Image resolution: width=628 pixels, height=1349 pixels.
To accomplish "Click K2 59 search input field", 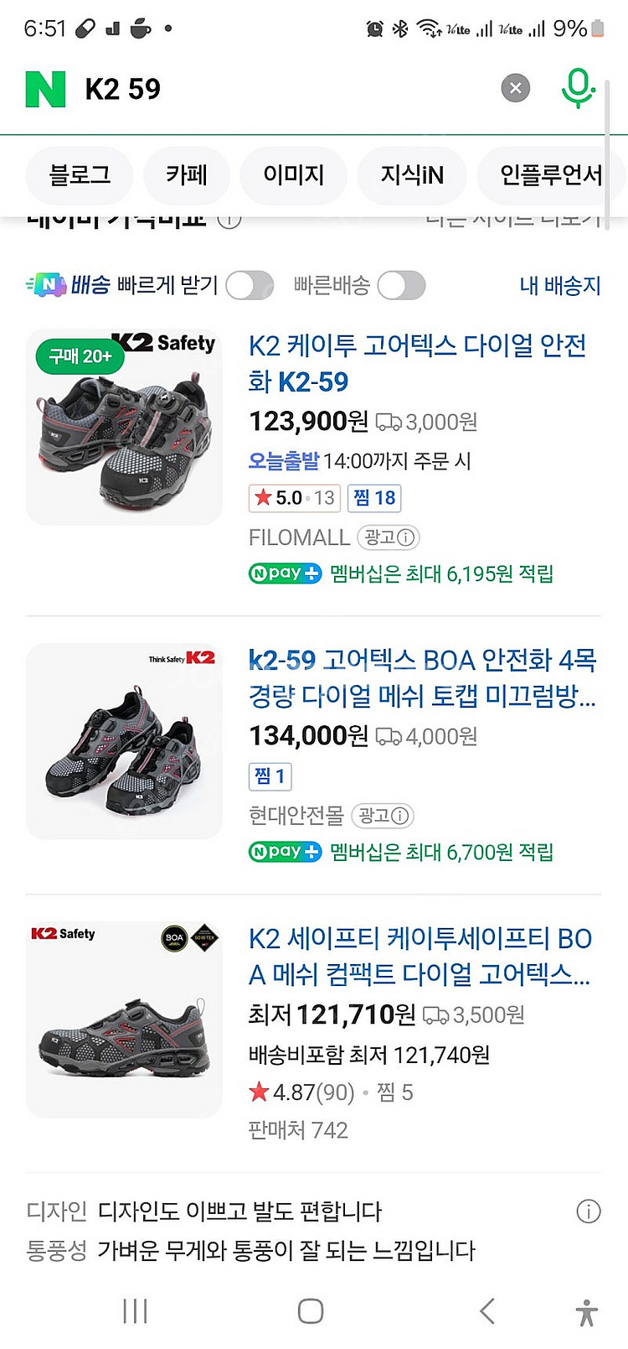I will coord(285,89).
